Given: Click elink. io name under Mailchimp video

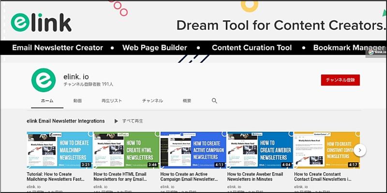Looking at the screenshot, I should [33, 187].
